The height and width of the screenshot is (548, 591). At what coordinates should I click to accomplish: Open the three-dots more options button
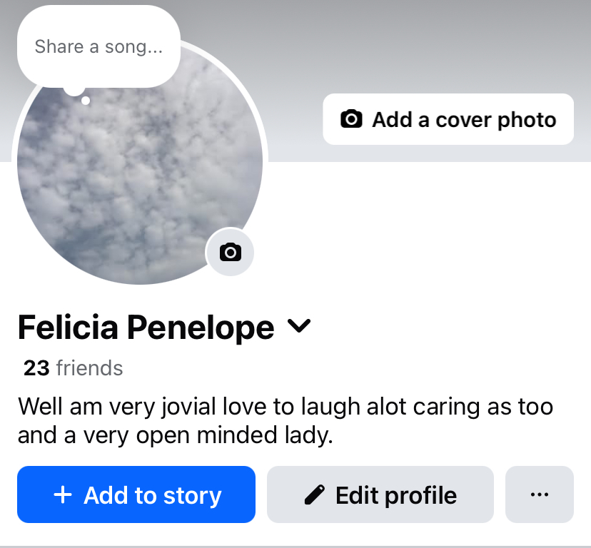(540, 494)
